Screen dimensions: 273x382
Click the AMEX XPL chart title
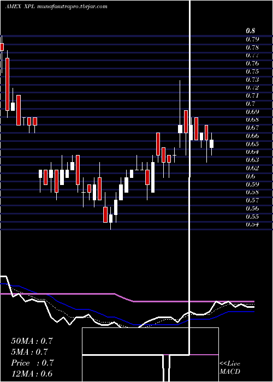pos(21,7)
